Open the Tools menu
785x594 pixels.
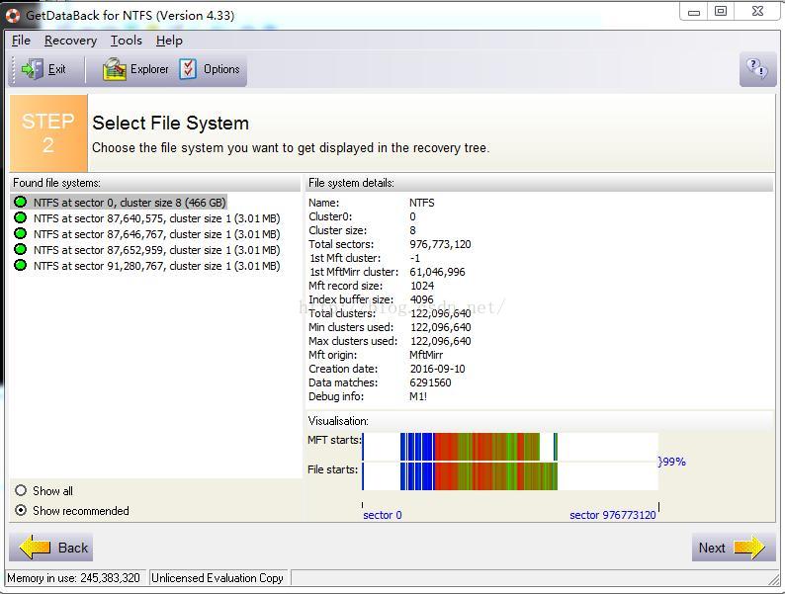[x=127, y=41]
